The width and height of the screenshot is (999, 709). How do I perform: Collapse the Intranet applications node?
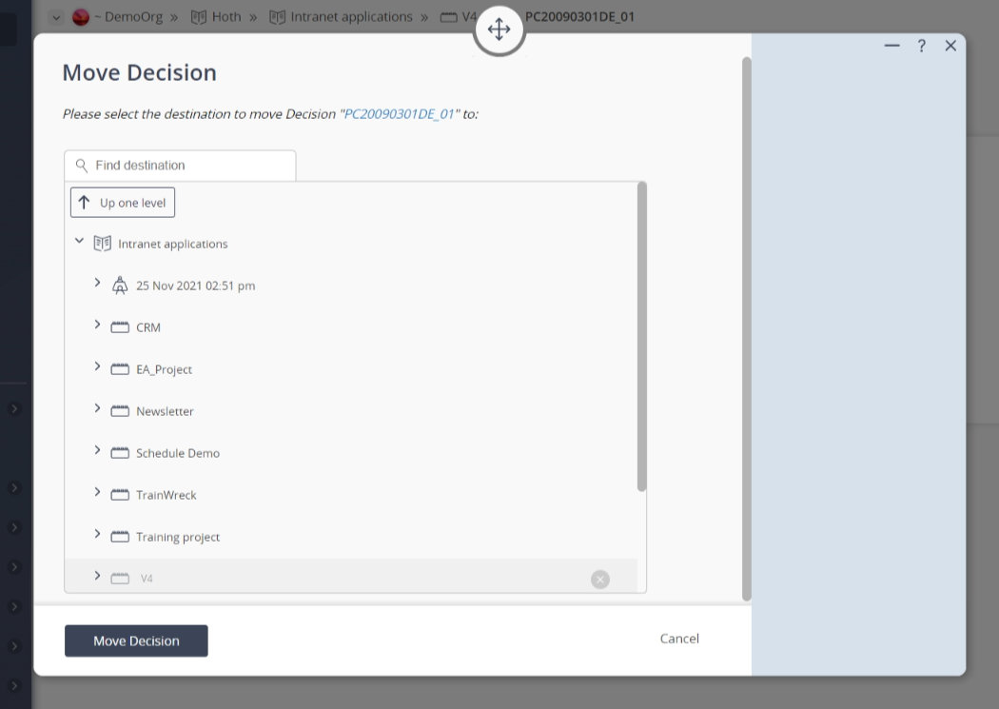[79, 241]
